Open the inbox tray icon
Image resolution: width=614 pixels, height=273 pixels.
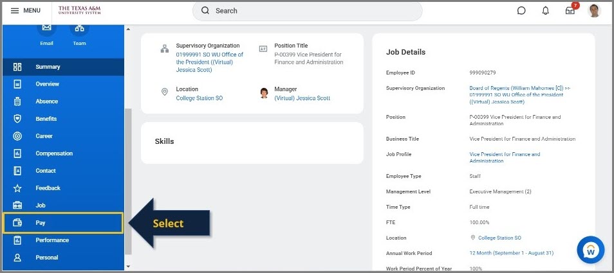[570, 11]
